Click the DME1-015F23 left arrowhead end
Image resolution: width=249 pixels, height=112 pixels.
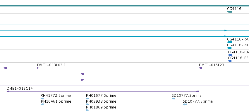(200, 68)
